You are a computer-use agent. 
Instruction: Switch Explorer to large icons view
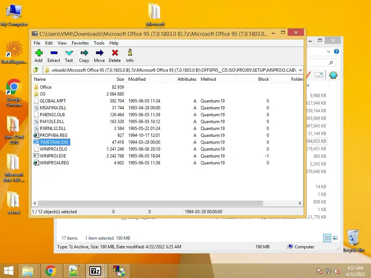tap(335, 238)
